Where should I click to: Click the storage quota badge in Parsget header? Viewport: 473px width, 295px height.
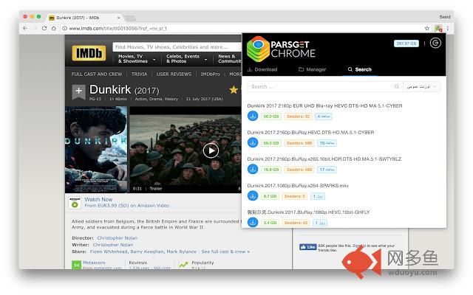[x=406, y=44]
